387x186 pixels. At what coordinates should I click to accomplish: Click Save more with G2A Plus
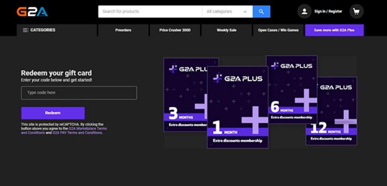click(334, 30)
